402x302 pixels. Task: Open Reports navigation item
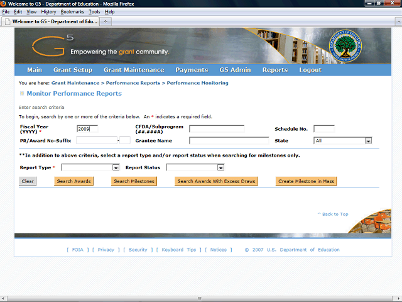pyautogui.click(x=275, y=70)
